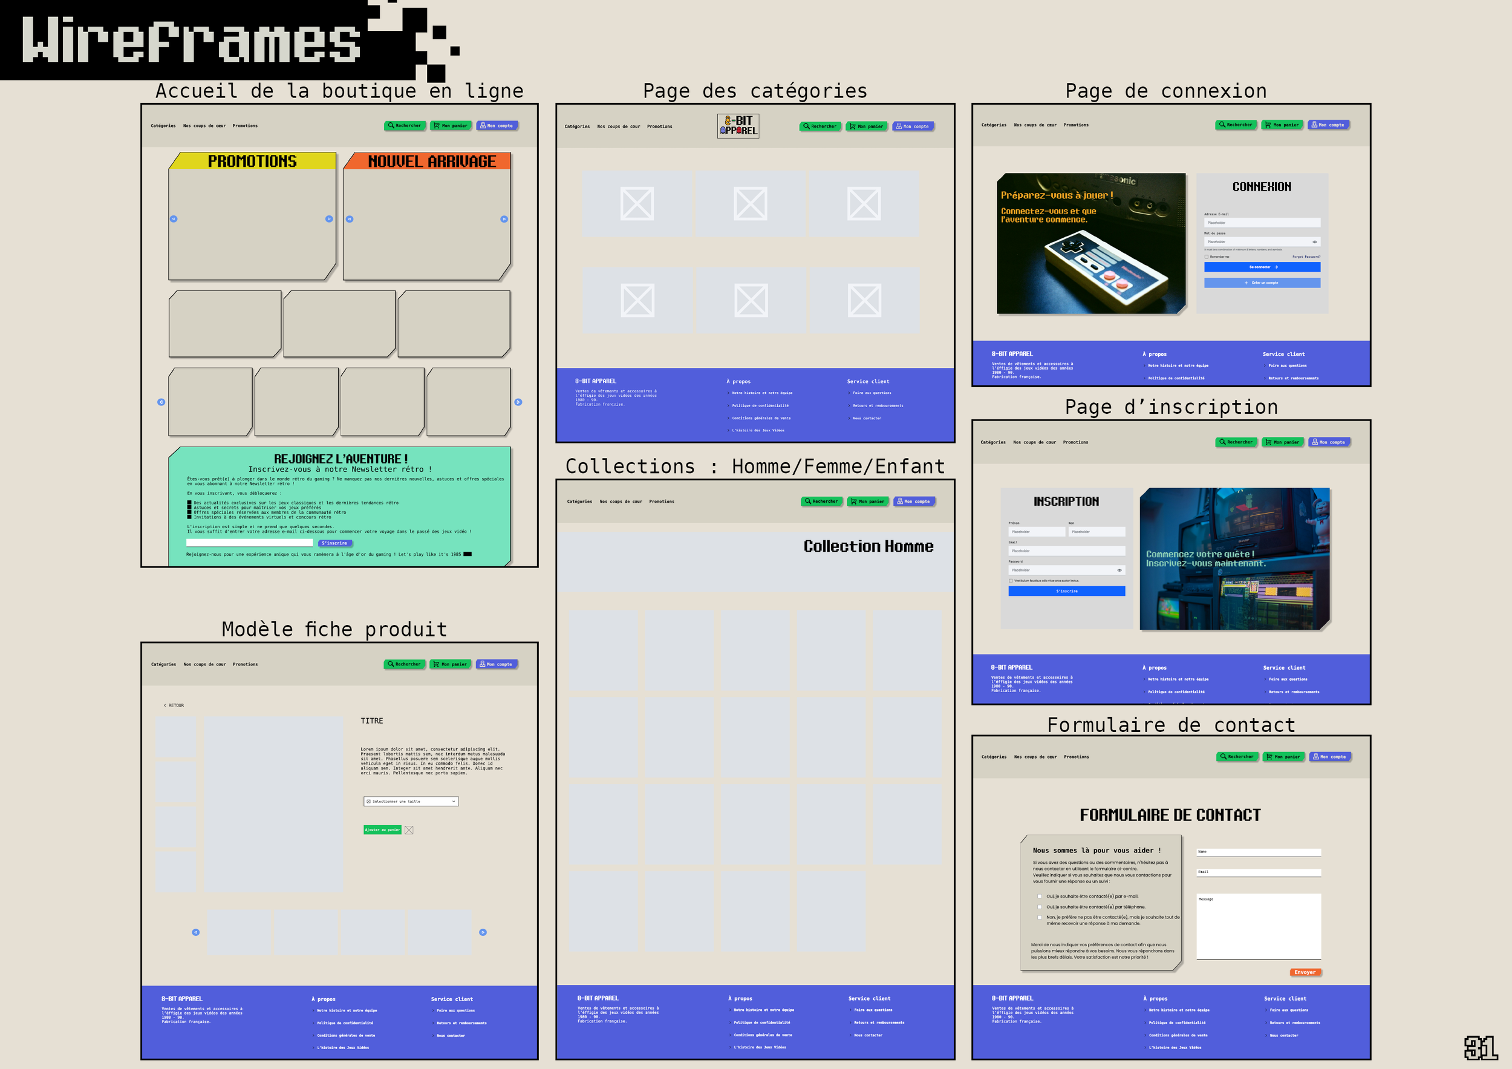1512x1069 pixels.
Task: Click the Message text area in contact form
Action: coord(1259,926)
